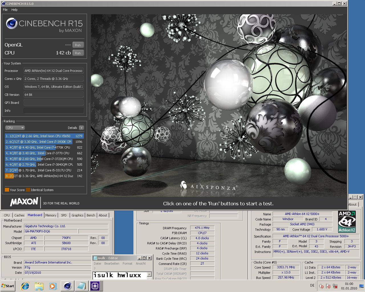
Task: Open Windows Media Player from taskbar
Action: (52, 286)
